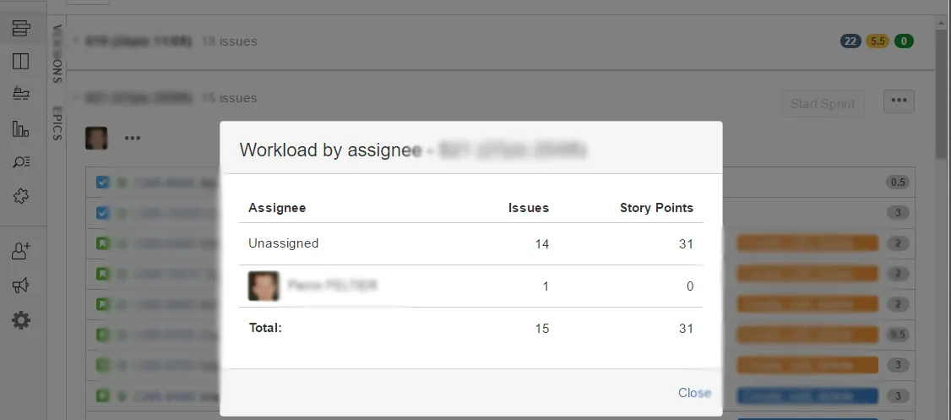951x420 pixels.
Task: Open the Add-ons puzzle piece icon
Action: coord(21,195)
